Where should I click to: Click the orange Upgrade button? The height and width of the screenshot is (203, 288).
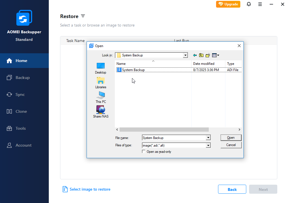coord(228,4)
